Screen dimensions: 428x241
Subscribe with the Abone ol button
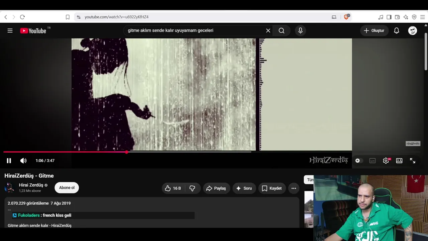[67, 188]
